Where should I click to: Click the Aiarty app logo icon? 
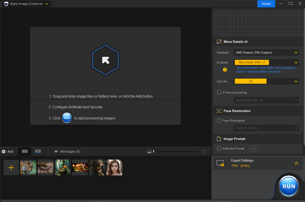[6, 4]
